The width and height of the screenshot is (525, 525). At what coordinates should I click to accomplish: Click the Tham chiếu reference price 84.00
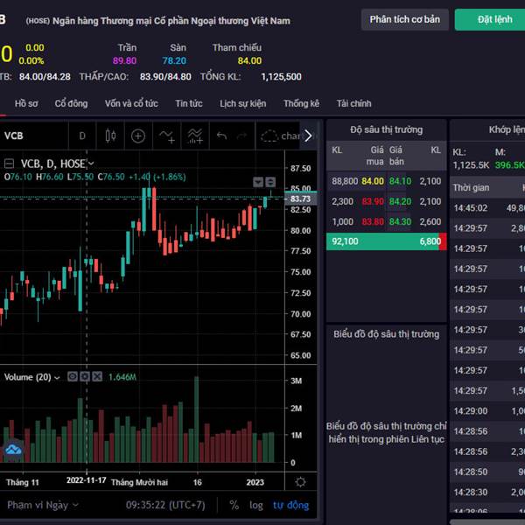click(249, 60)
